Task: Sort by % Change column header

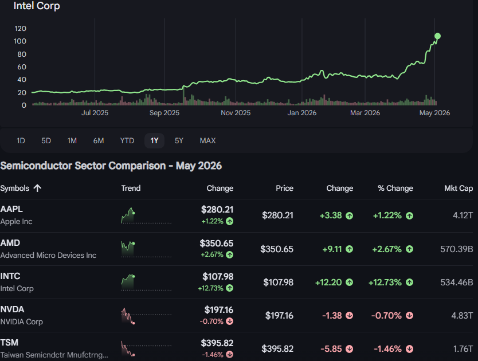Action: click(395, 188)
